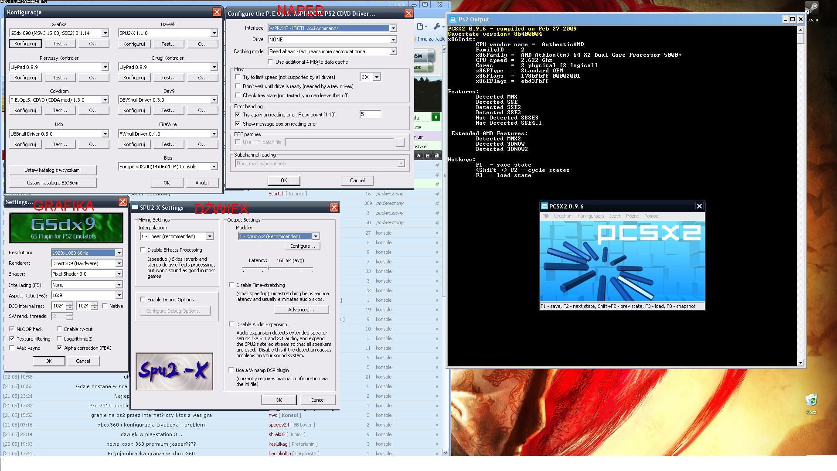837x471 pixels.
Task: Expand the Resolution dropdown in GSdx
Action: [x=119, y=253]
